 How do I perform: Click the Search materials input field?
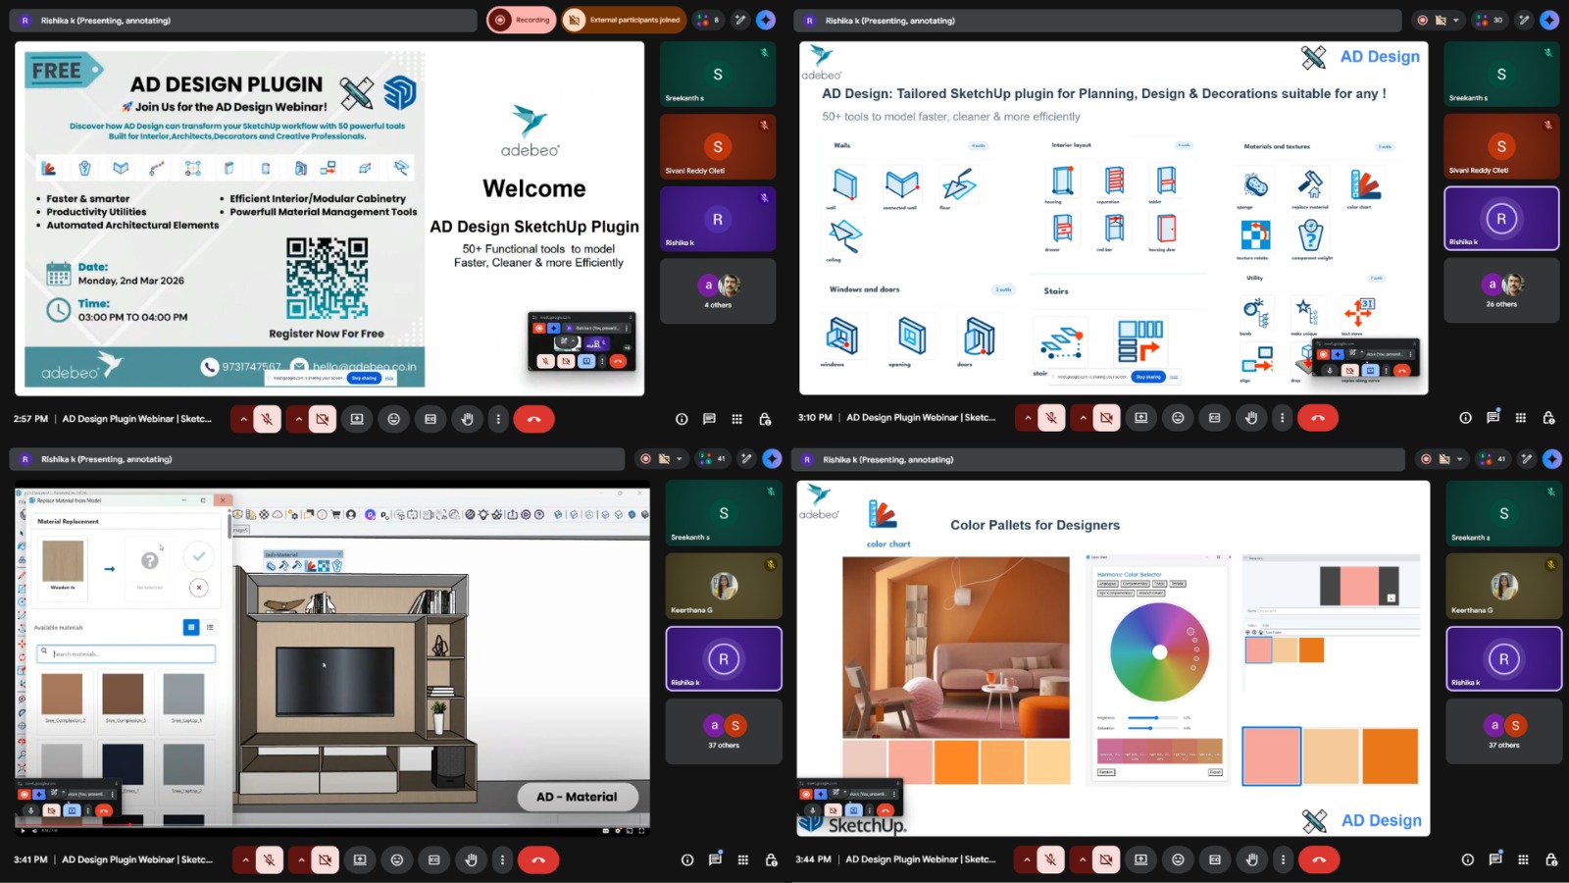[x=126, y=653]
